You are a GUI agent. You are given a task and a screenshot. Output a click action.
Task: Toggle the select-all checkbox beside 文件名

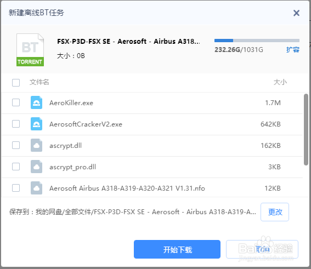[x=16, y=83]
